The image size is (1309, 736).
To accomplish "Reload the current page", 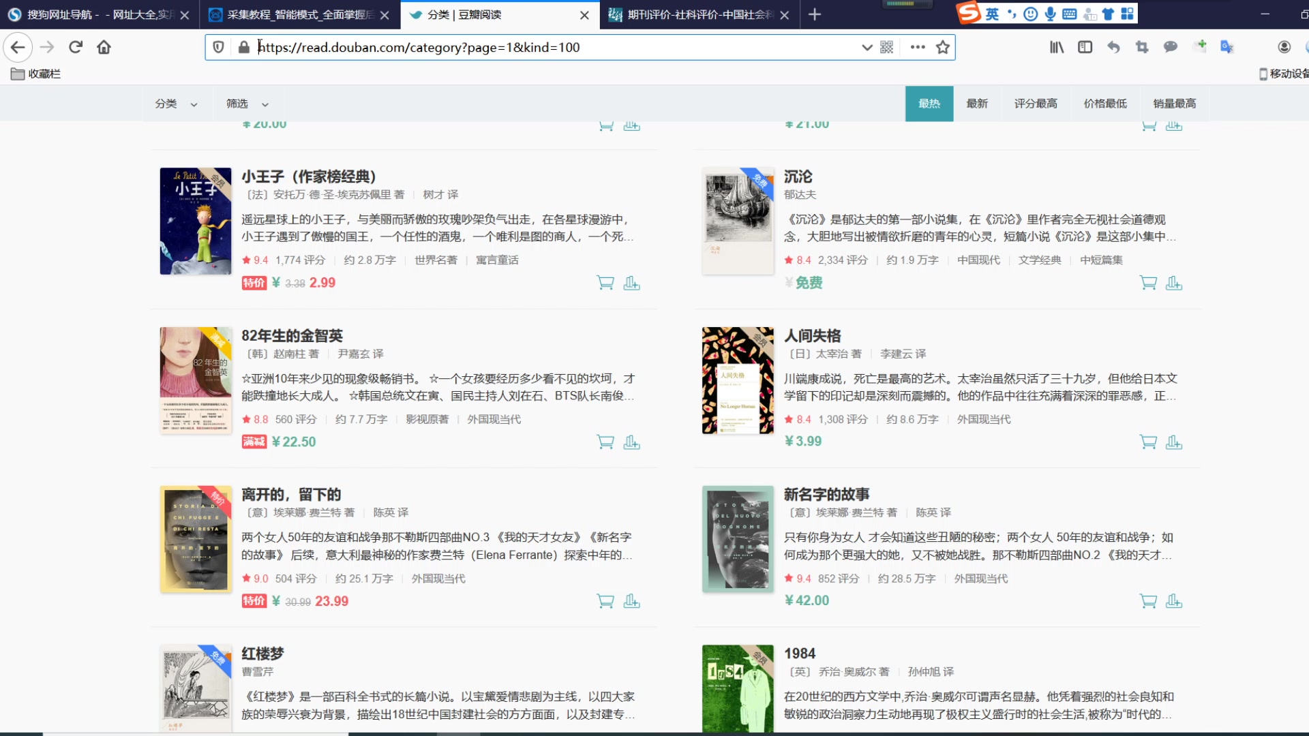I will coord(76,47).
